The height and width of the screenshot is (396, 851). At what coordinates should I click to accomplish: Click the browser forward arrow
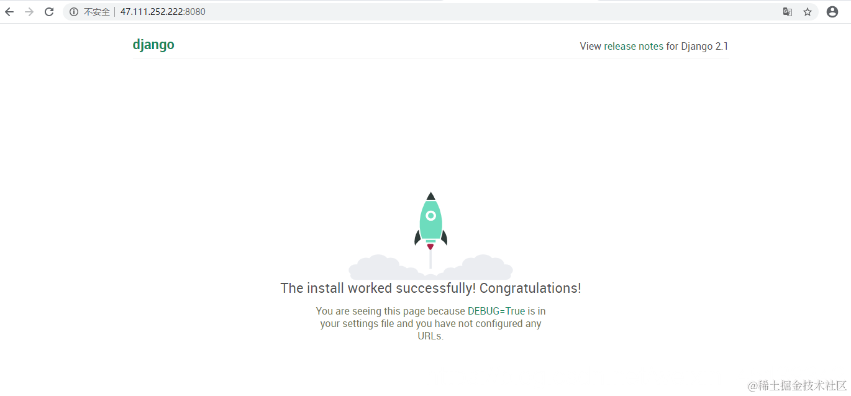(29, 12)
